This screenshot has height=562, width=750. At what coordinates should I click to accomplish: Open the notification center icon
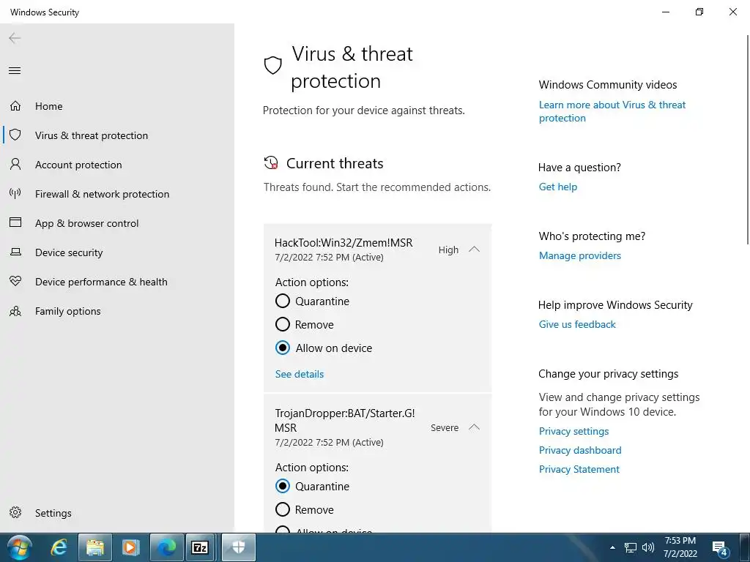[x=719, y=549]
